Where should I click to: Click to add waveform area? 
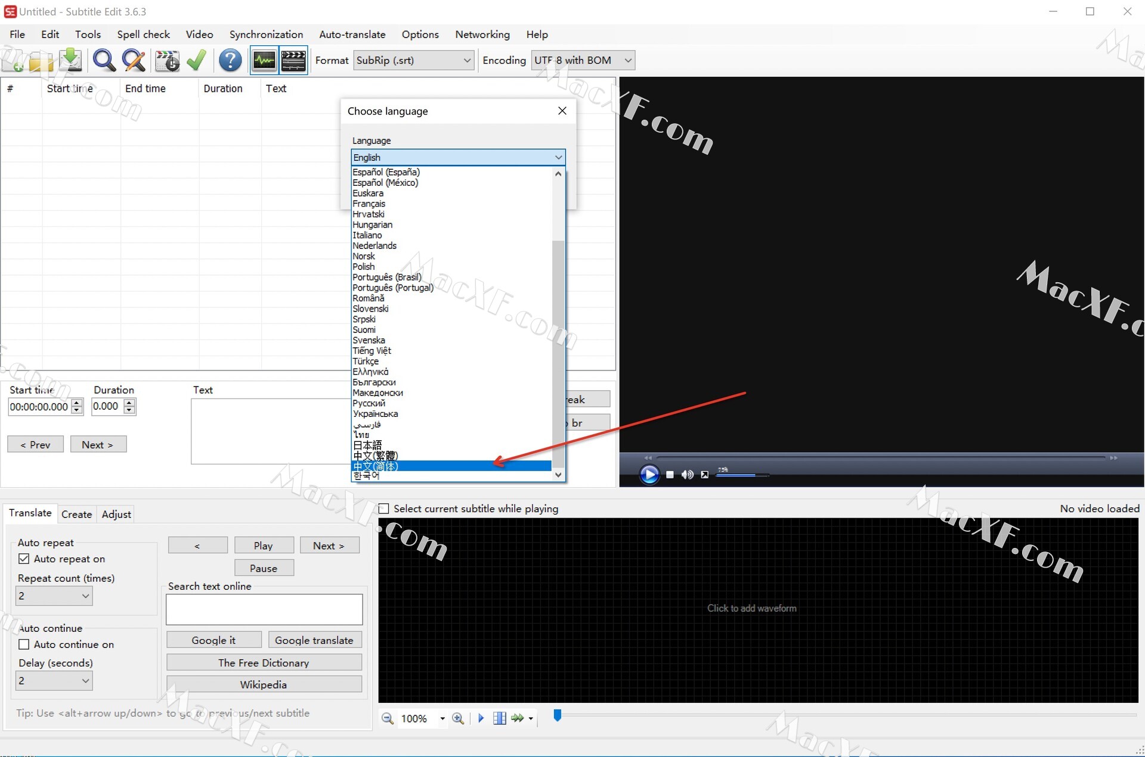pyautogui.click(x=758, y=610)
